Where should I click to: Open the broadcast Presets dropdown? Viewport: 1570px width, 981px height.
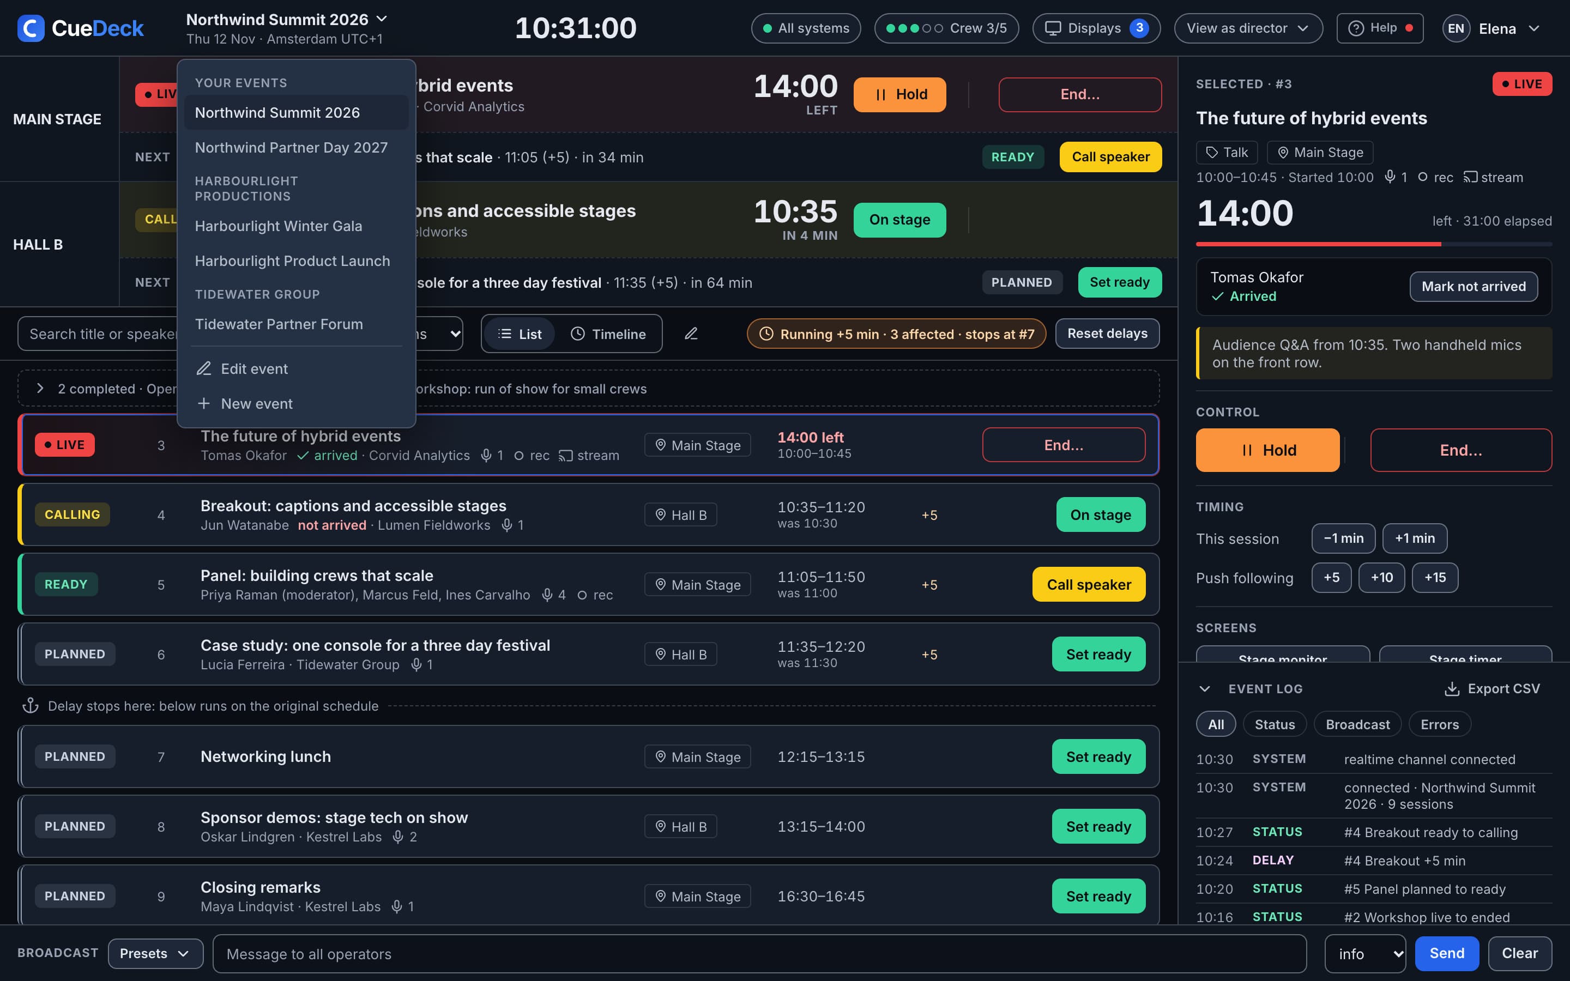155,953
